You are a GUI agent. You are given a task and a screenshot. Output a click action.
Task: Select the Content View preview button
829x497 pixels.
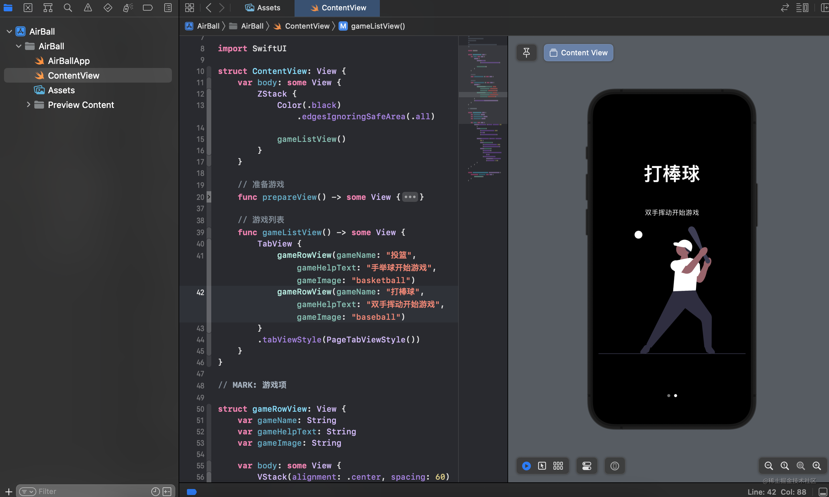point(578,53)
